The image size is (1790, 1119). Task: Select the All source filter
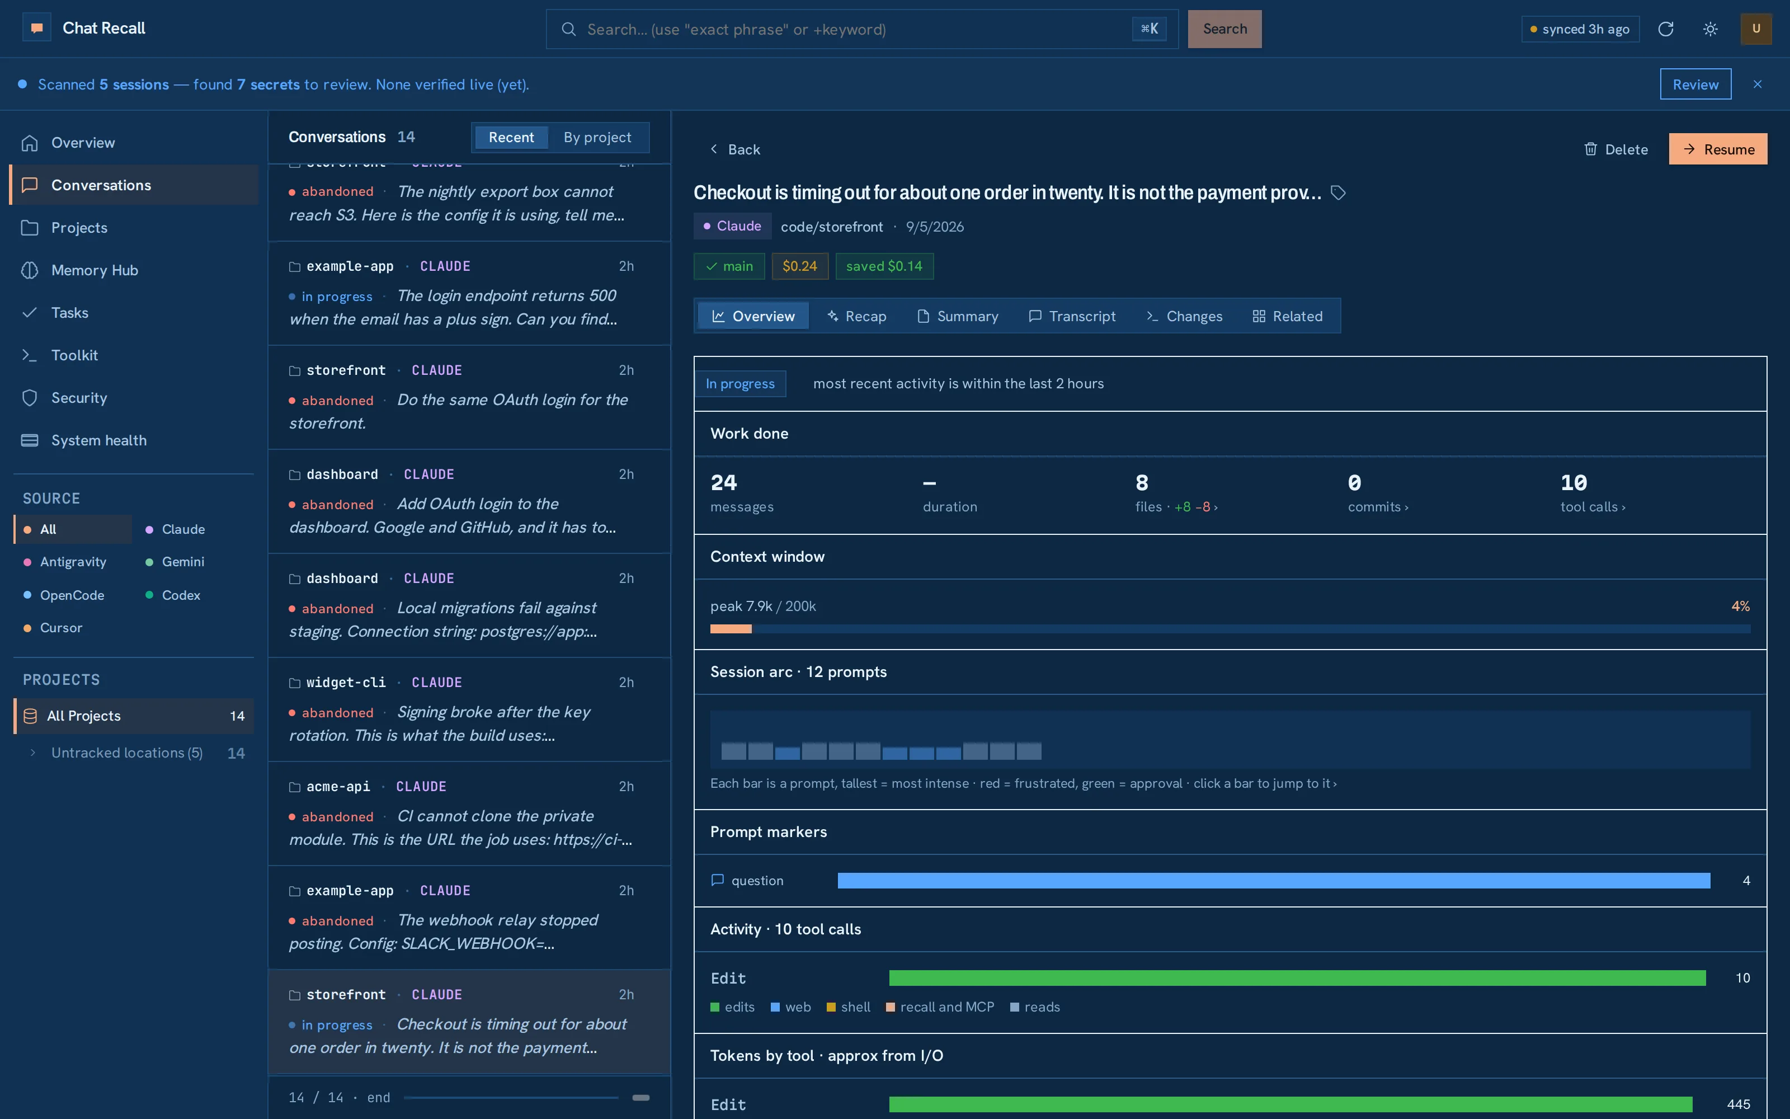[73, 529]
